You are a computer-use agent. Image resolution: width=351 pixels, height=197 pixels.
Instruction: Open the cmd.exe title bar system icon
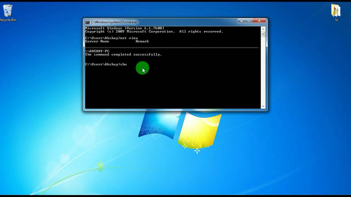(87, 22)
